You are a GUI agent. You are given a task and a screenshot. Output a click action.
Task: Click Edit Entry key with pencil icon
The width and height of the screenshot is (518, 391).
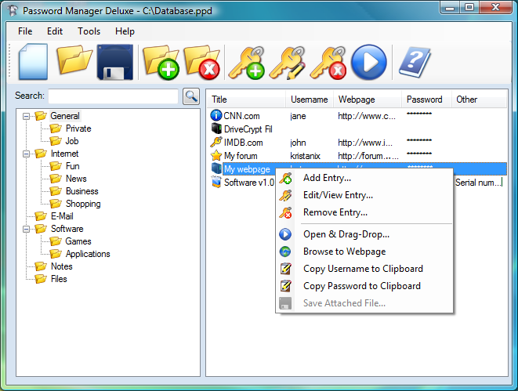pyautogui.click(x=287, y=63)
